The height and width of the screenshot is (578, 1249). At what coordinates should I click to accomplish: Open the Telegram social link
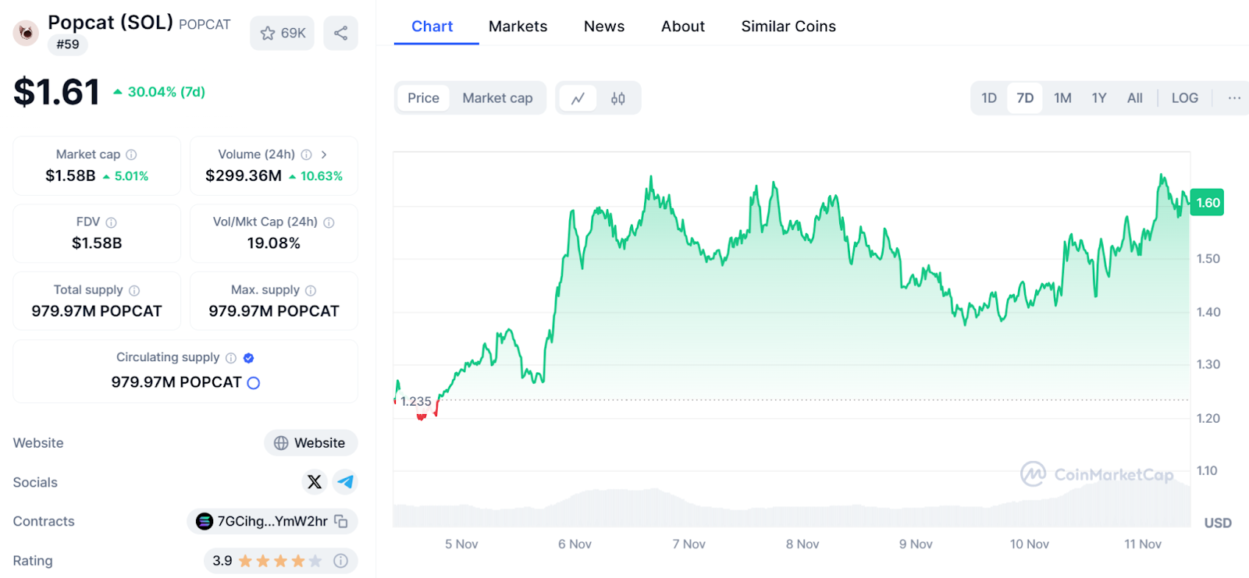coord(345,482)
